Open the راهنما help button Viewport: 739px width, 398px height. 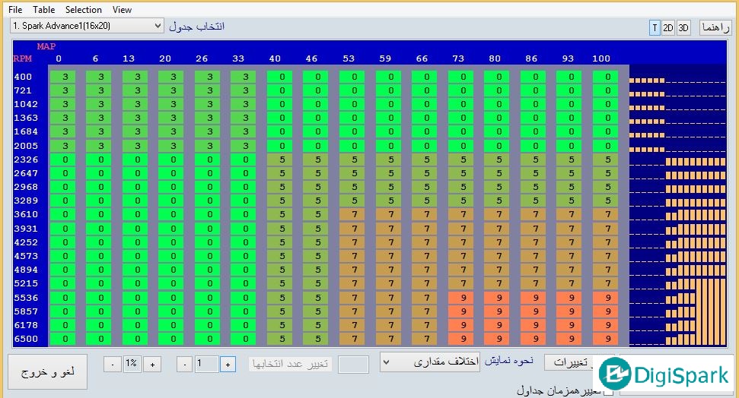tap(715, 28)
